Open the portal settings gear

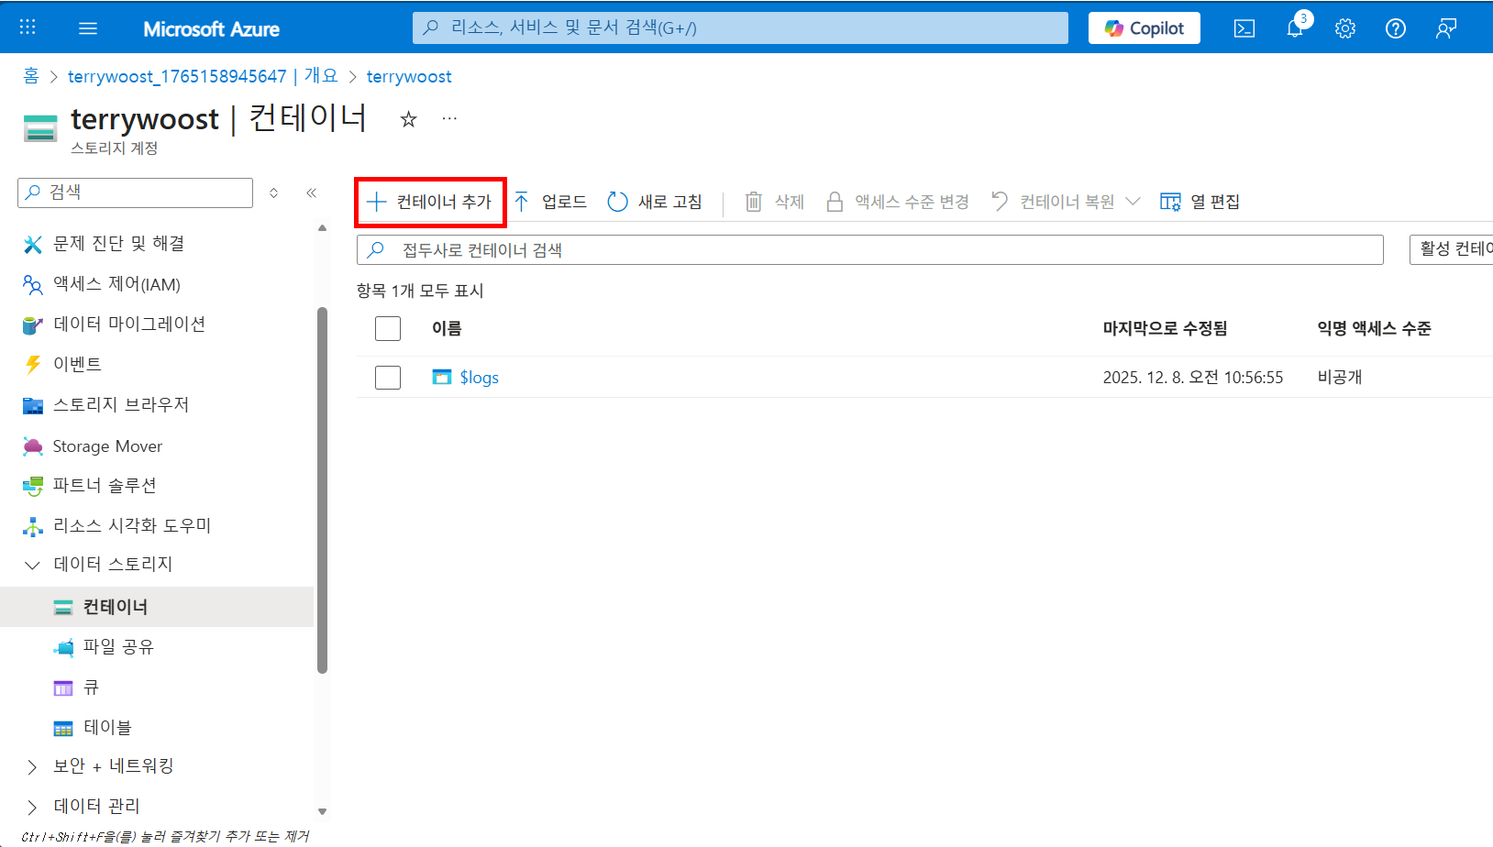point(1344,27)
